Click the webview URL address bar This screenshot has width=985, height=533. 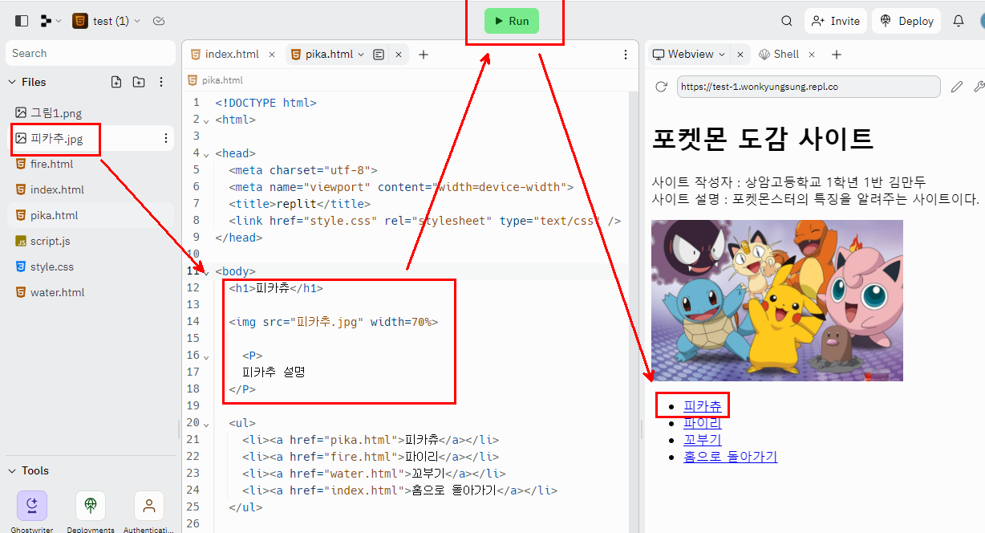pos(809,87)
